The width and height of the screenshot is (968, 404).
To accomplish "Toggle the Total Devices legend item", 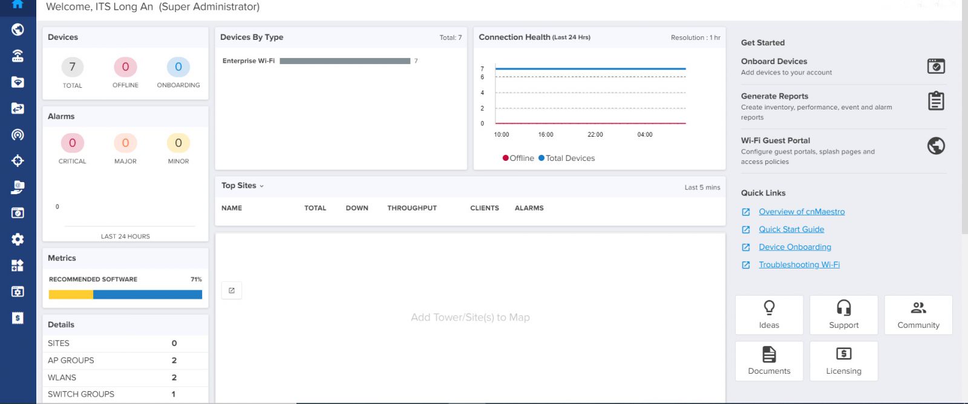I will [x=567, y=158].
